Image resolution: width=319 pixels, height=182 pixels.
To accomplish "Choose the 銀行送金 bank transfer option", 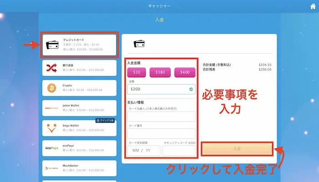I will click(x=79, y=68).
